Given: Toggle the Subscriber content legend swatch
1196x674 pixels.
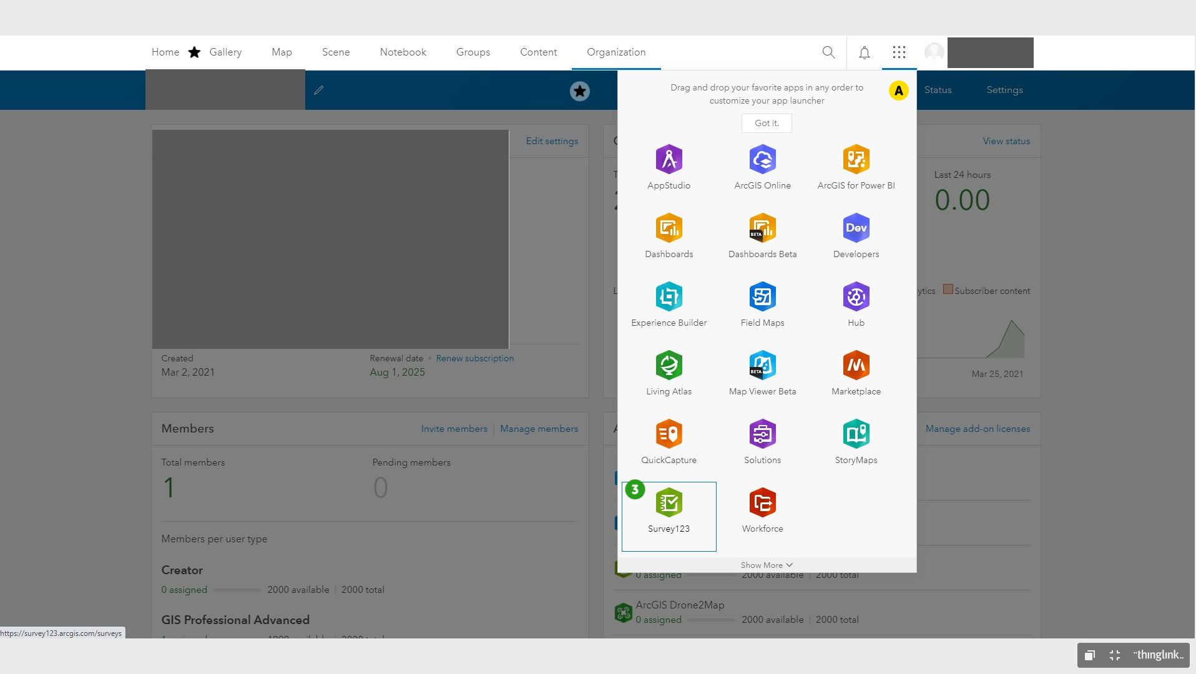Looking at the screenshot, I should point(948,289).
